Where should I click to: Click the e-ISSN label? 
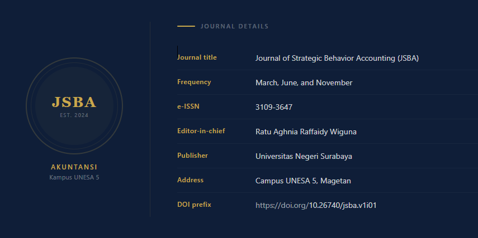[x=188, y=106]
